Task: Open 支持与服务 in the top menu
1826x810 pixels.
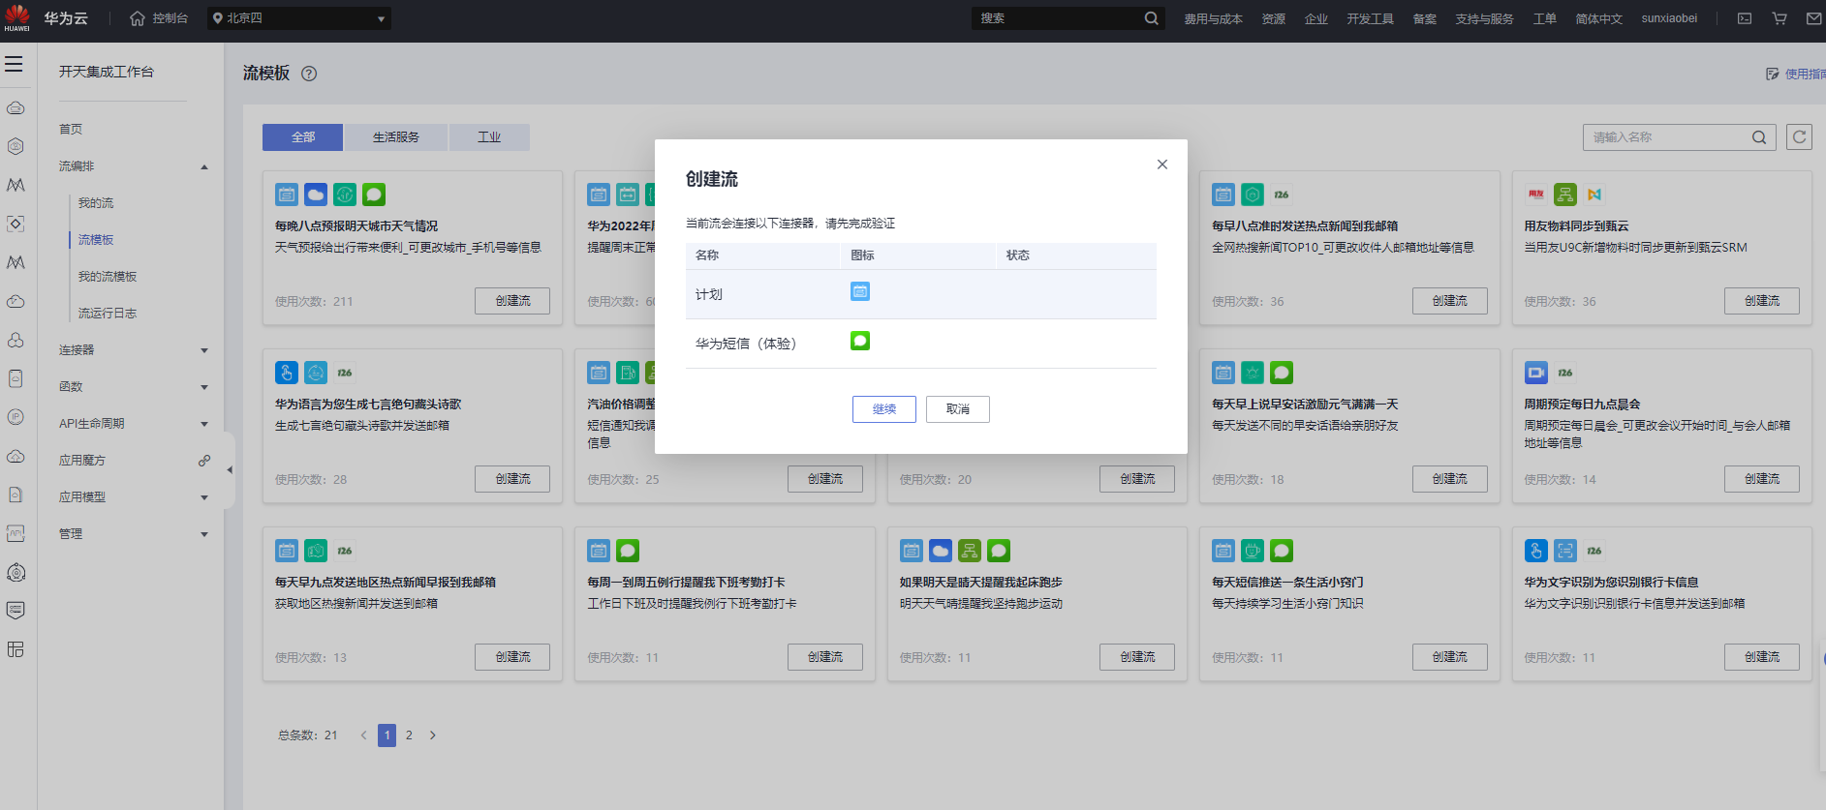Action: [1484, 18]
